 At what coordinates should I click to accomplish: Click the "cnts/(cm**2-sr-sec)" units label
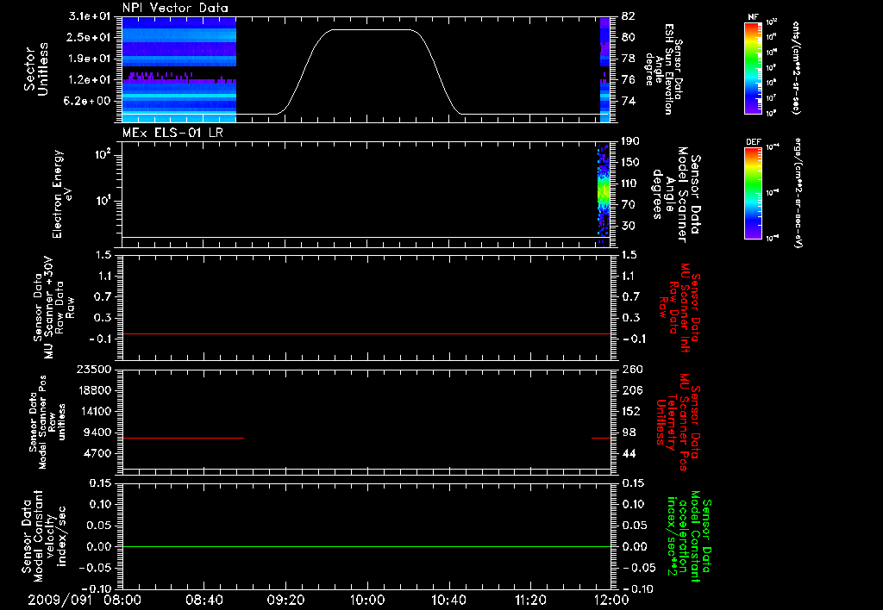click(796, 67)
